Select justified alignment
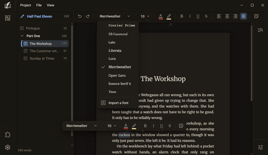 [x=244, y=16]
